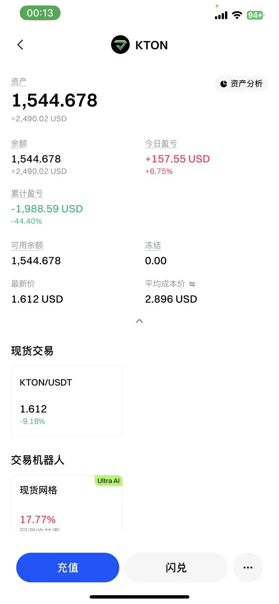
Task: Open KTON/USDT spot trading card
Action: click(x=67, y=401)
